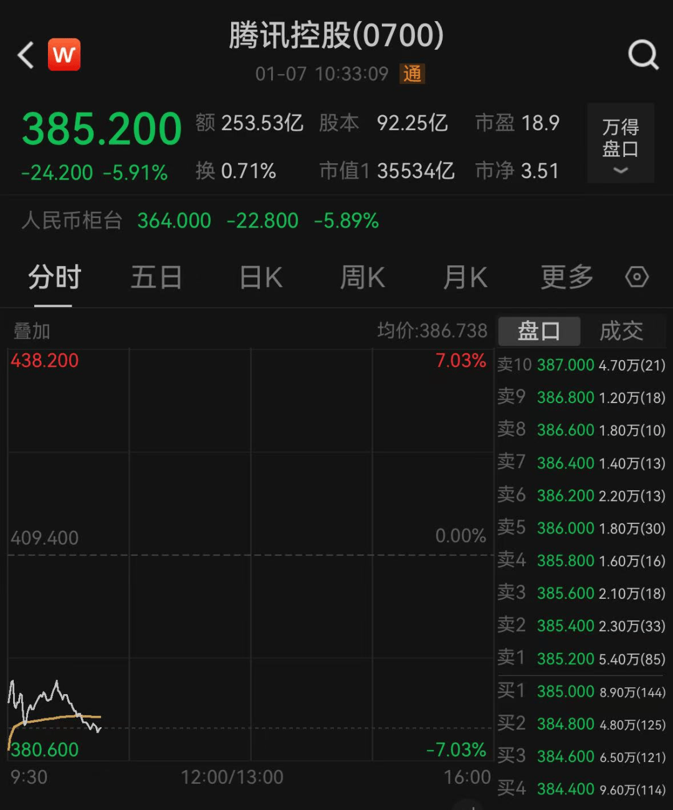Select the 盘口 order book tab

click(539, 331)
